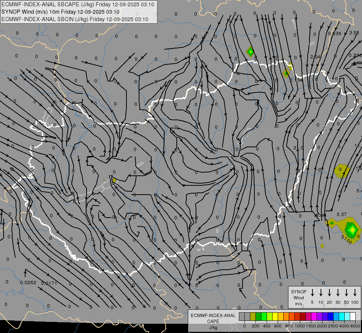Image resolution: width=362 pixels, height=333 pixels.
Task: Click the SBCAPE title line at top
Action: coord(78,4)
